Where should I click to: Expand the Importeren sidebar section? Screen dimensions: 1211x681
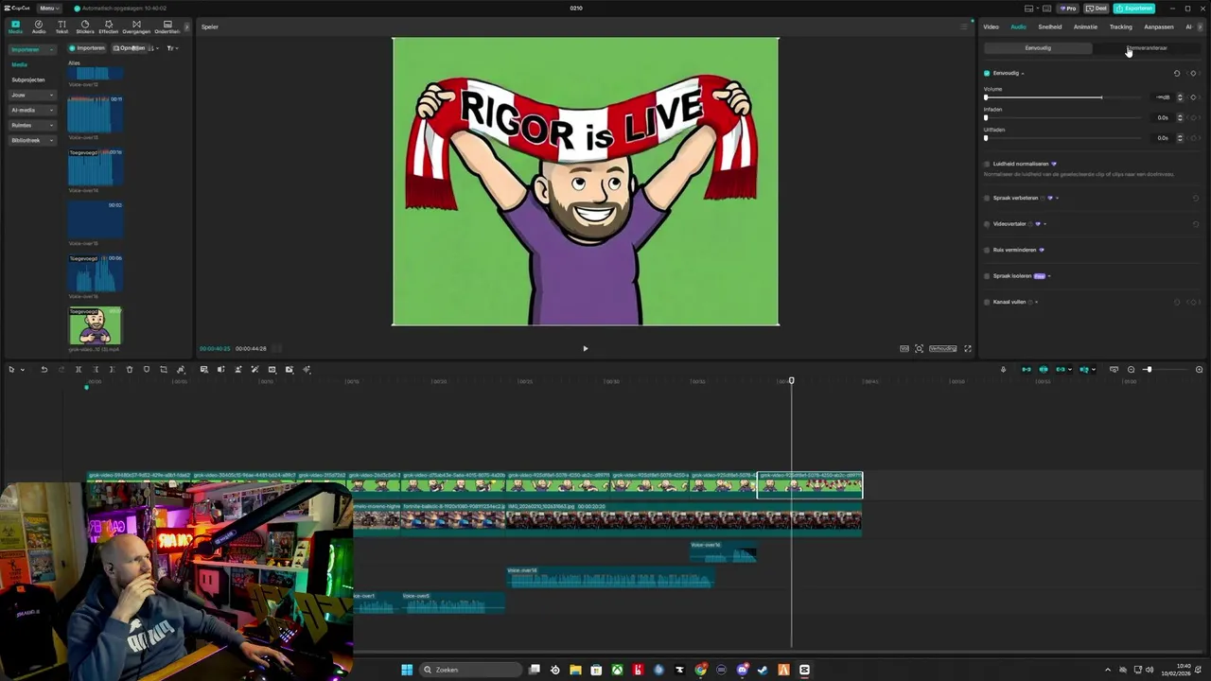(32, 49)
